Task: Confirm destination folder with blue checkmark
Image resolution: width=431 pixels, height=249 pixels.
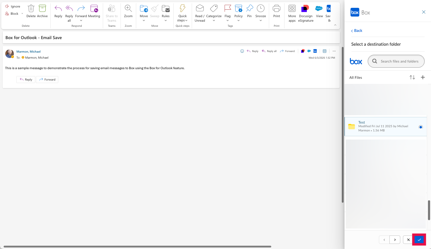Action: 419,240
